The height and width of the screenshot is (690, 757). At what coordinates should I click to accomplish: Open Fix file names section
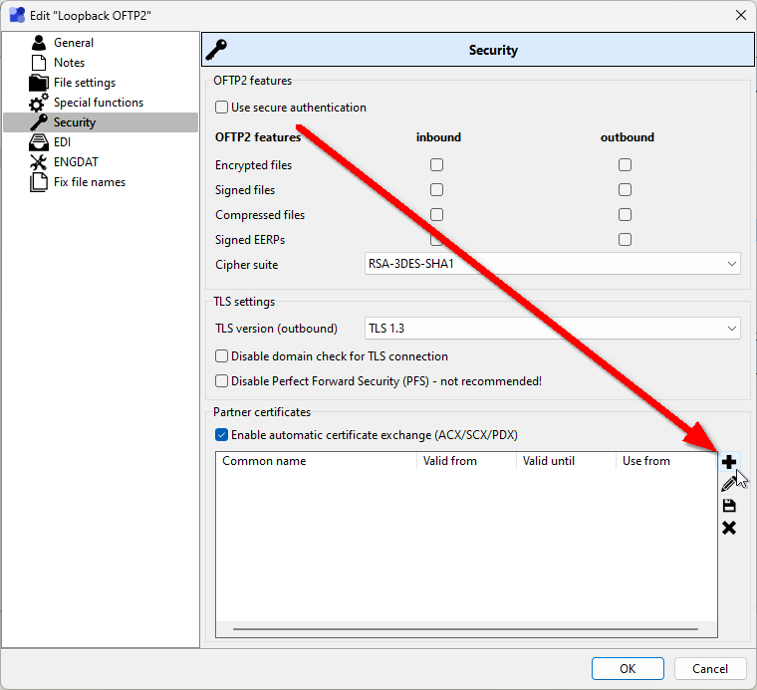click(89, 182)
